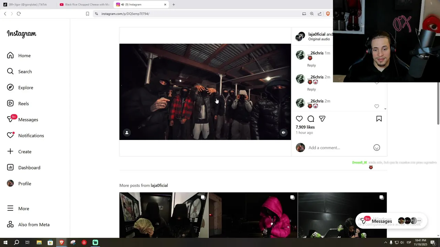Image resolution: width=440 pixels, height=247 pixels.
Task: Click Brave browser taskbar icon
Action: click(x=62, y=243)
